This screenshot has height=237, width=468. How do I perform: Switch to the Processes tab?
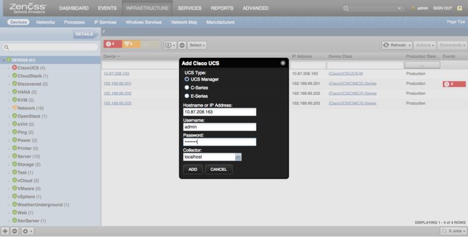point(74,22)
